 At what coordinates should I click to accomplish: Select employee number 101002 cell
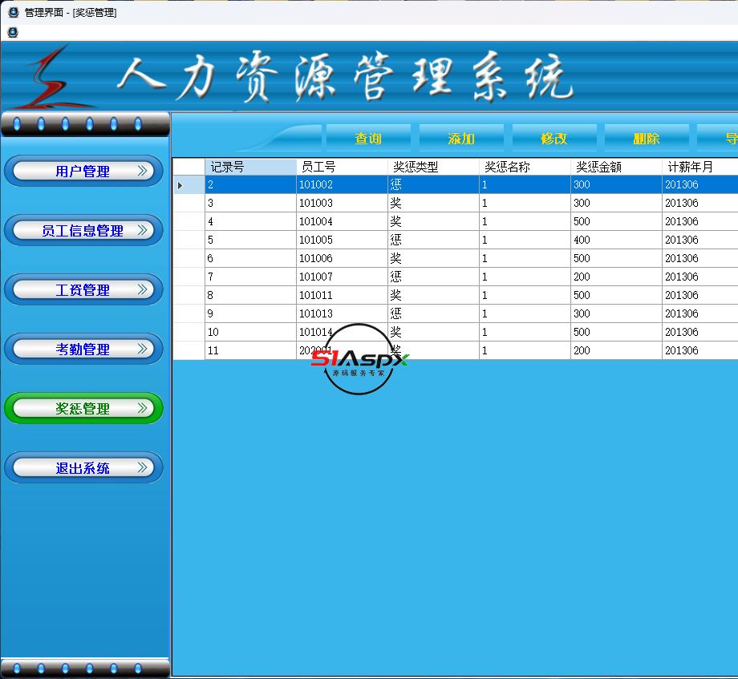point(342,185)
